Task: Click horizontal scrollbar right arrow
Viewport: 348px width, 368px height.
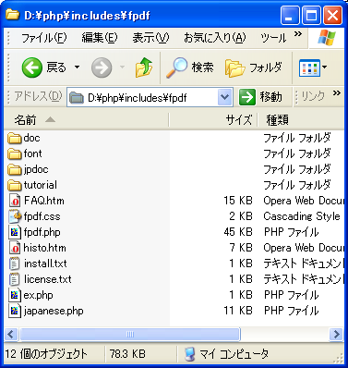Action: pos(336,334)
